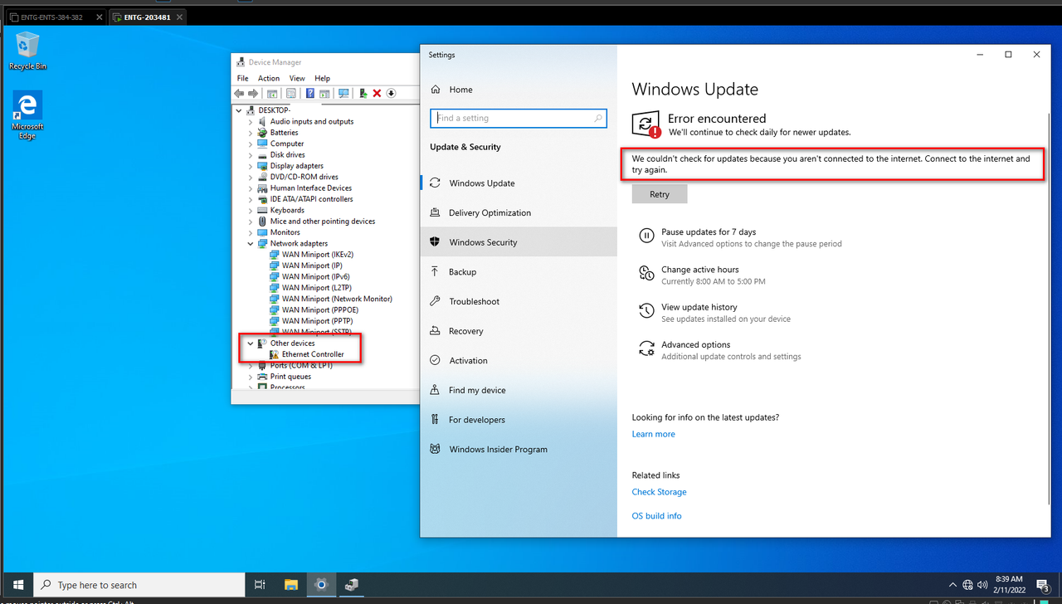
Task: Open Windows Insider Program page
Action: tap(519, 450)
